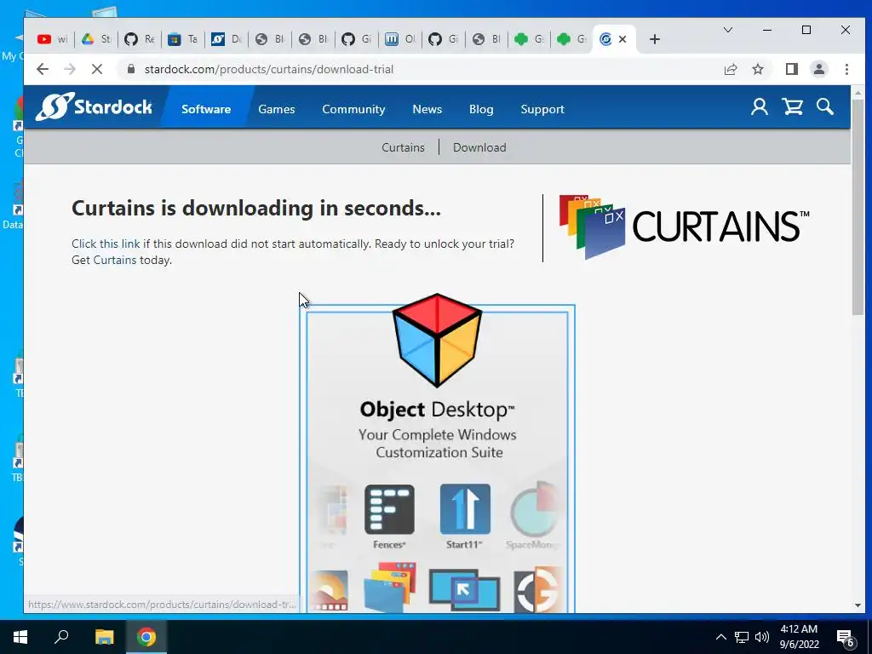Viewport: 872px width, 654px height.
Task: Open Windows taskbar search
Action: (61, 637)
